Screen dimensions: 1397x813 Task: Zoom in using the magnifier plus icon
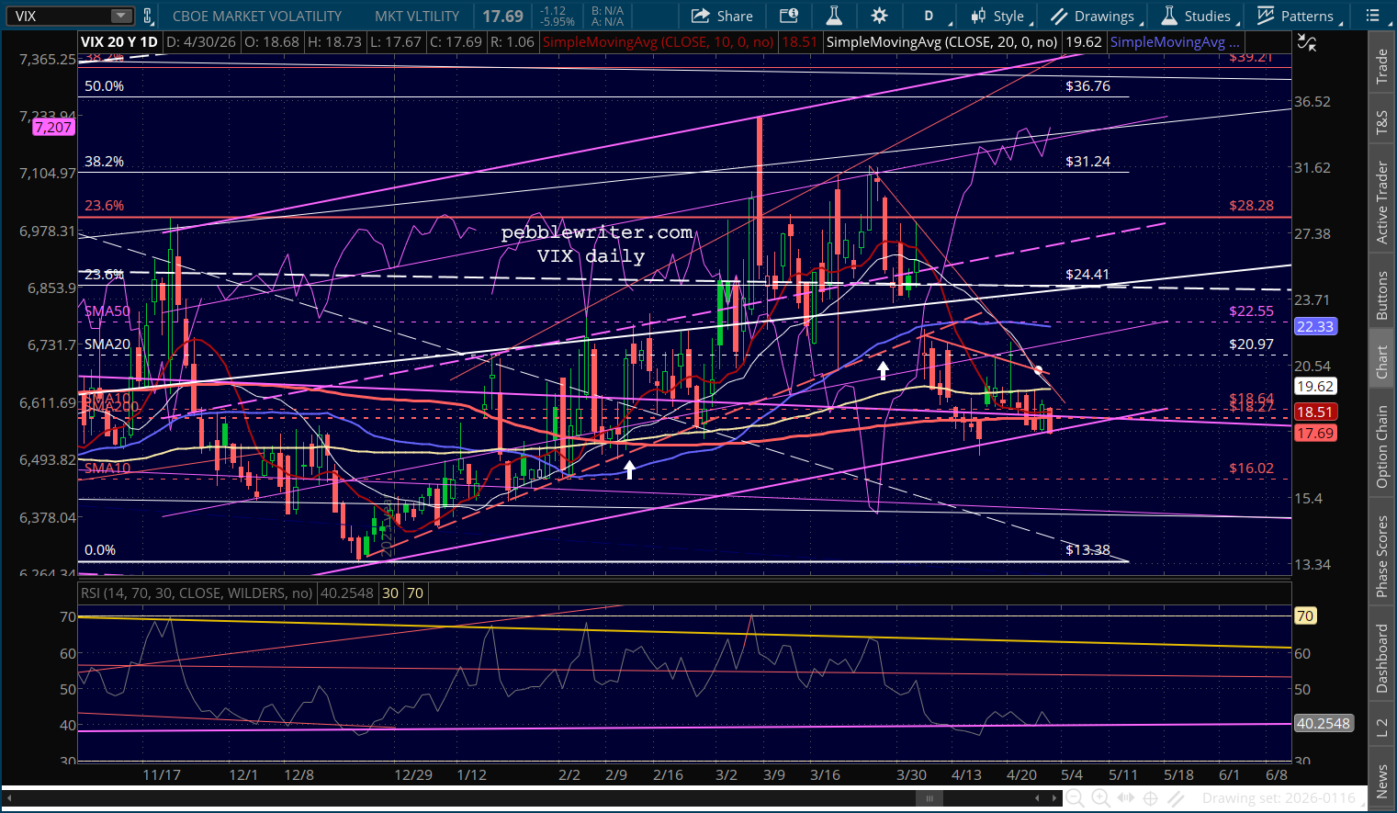pyautogui.click(x=1100, y=798)
